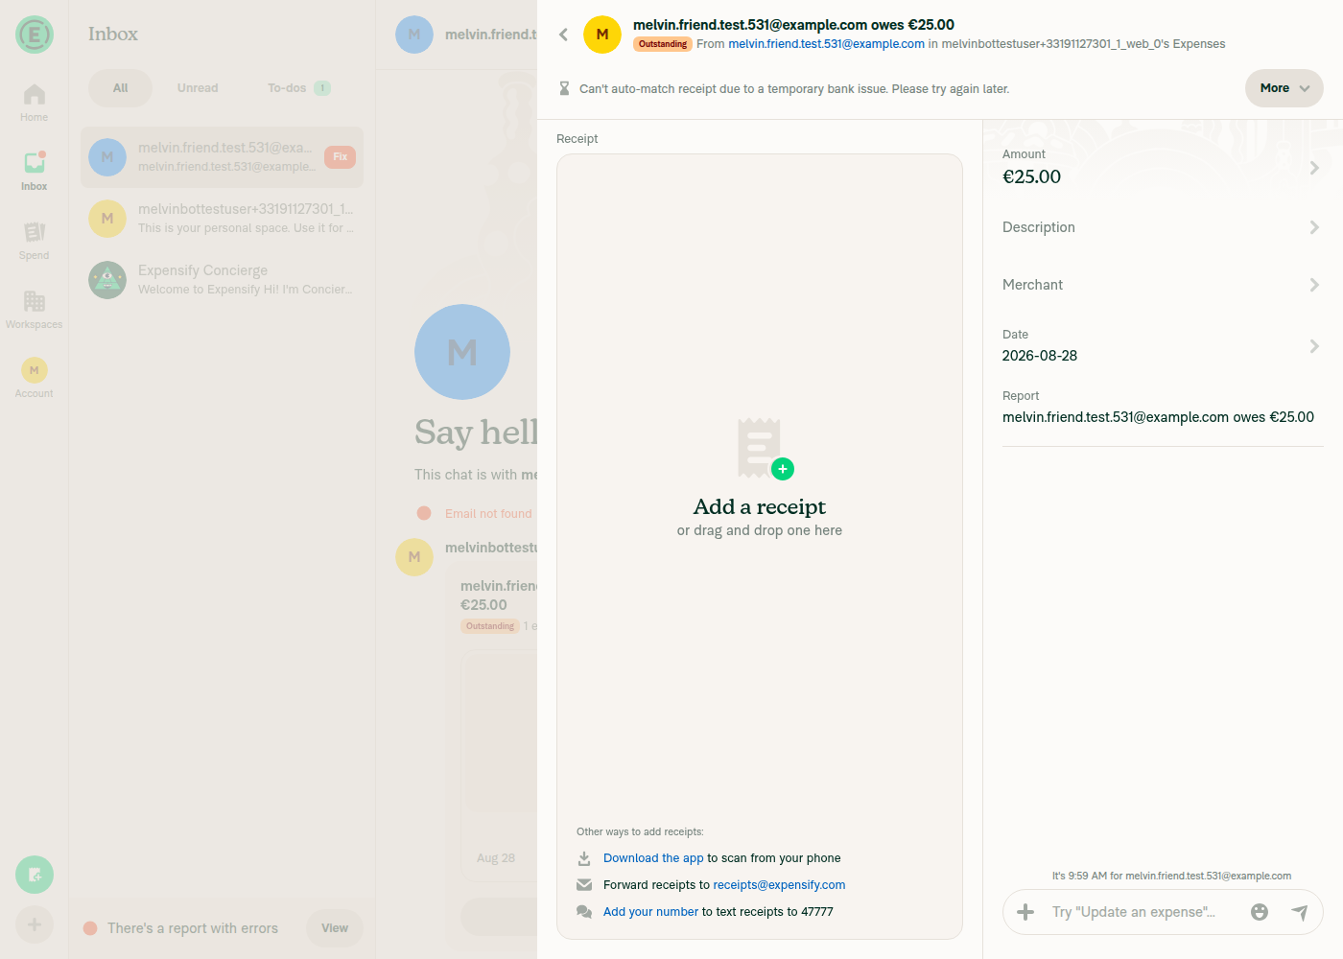Image resolution: width=1343 pixels, height=959 pixels.
Task: Click the Fix button on the first chat
Action: 341,157
